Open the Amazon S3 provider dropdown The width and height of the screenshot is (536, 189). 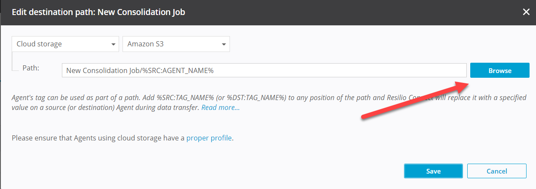(x=176, y=44)
